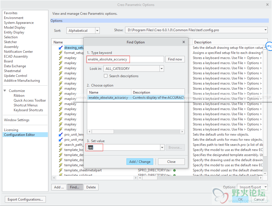Open Notification Center options

point(19,52)
